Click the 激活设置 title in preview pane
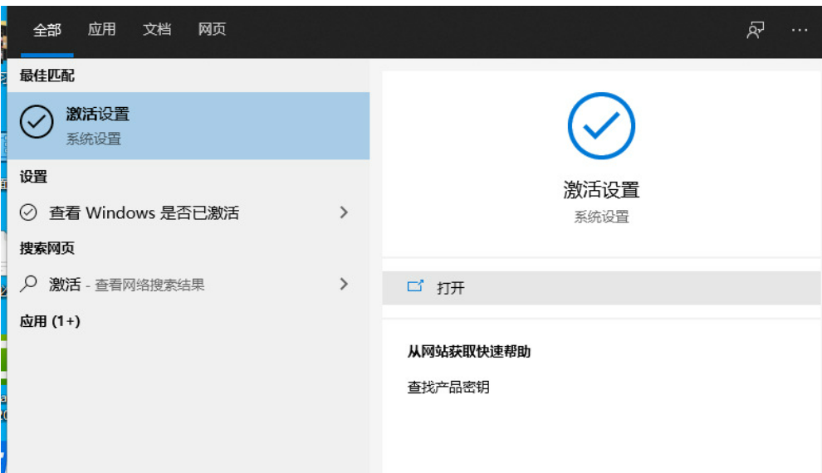Screen dimensions: 822x473 point(601,190)
